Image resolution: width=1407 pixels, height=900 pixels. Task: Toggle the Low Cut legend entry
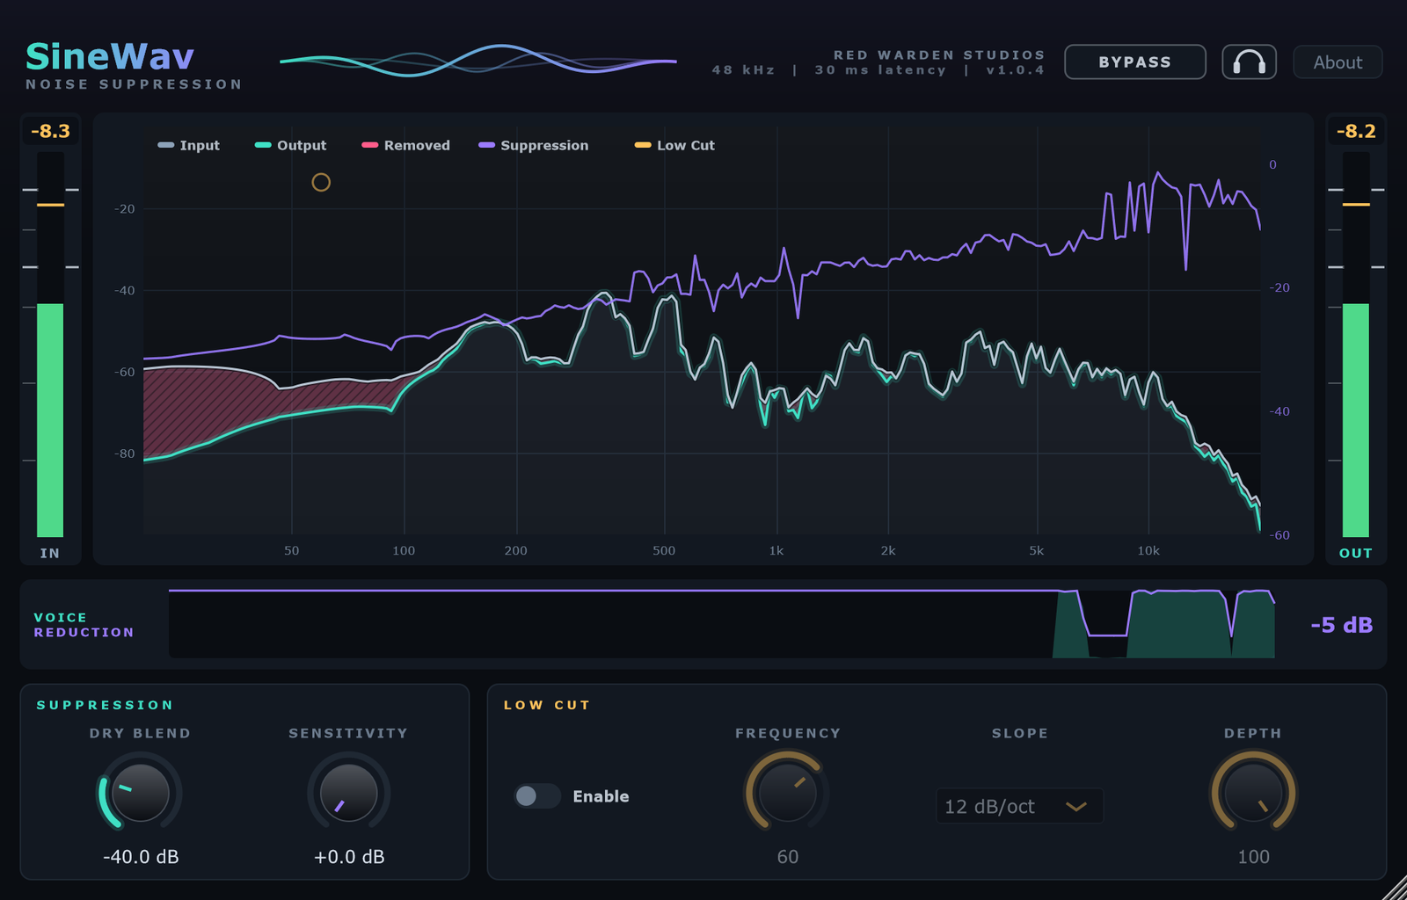click(675, 145)
